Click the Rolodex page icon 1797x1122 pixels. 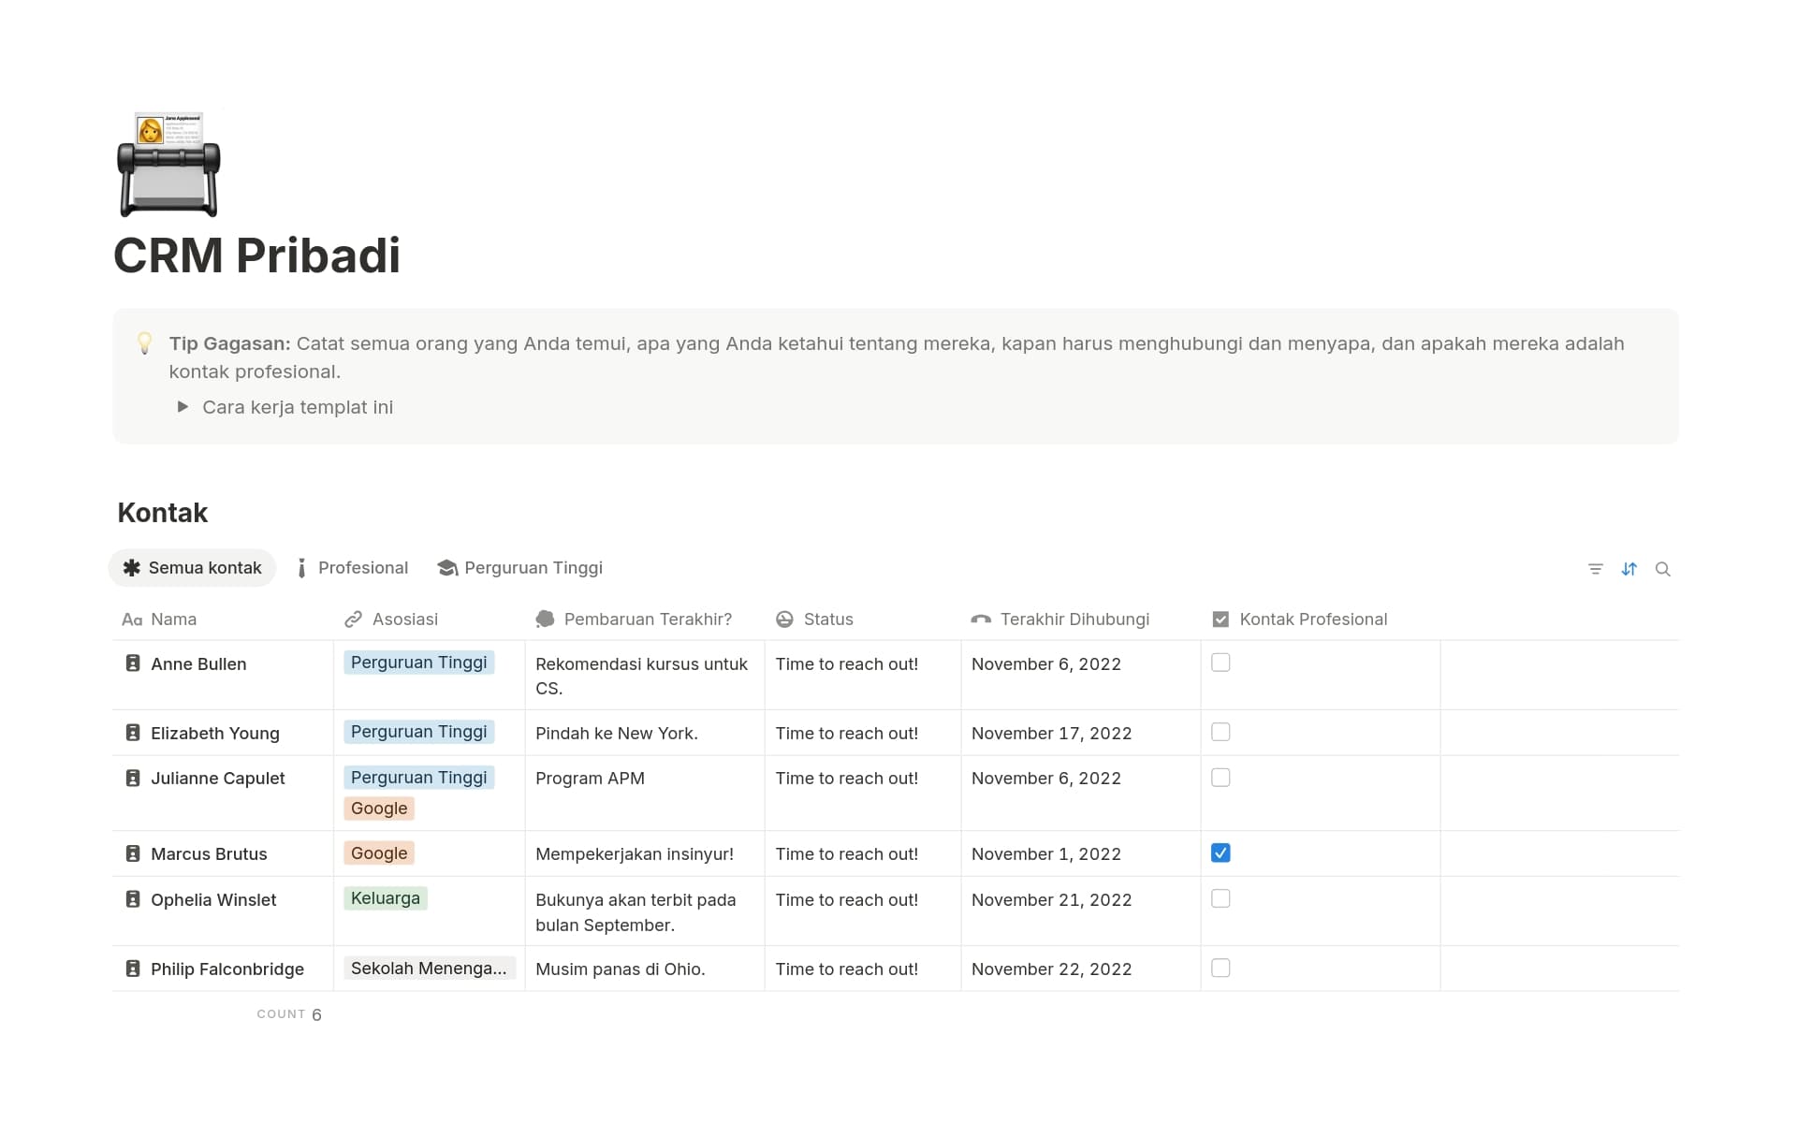tap(168, 165)
